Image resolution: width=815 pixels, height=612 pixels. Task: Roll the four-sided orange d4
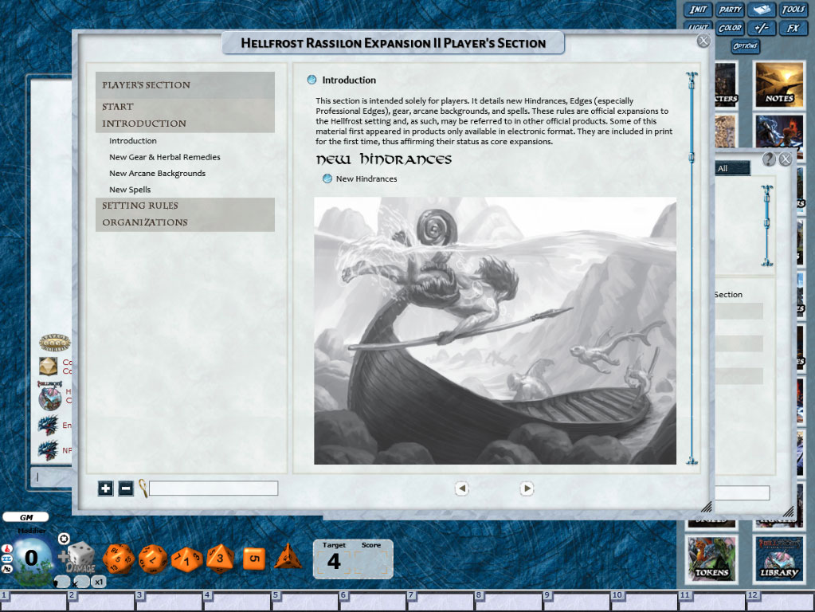point(287,558)
